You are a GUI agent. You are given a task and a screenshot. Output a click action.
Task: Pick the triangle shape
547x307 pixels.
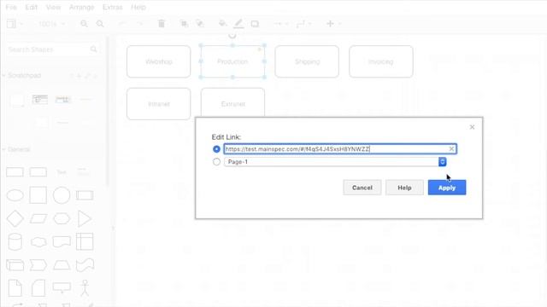(x=85, y=218)
